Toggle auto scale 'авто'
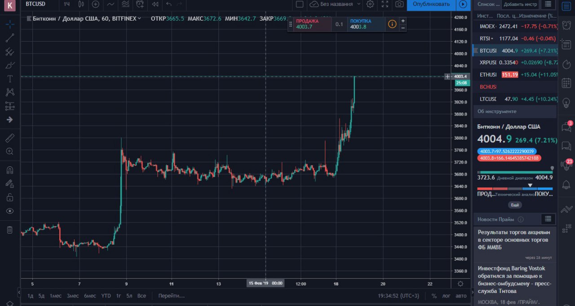The height and width of the screenshot is (306, 575). point(461,296)
